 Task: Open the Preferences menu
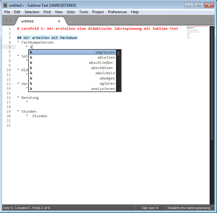click(117, 12)
